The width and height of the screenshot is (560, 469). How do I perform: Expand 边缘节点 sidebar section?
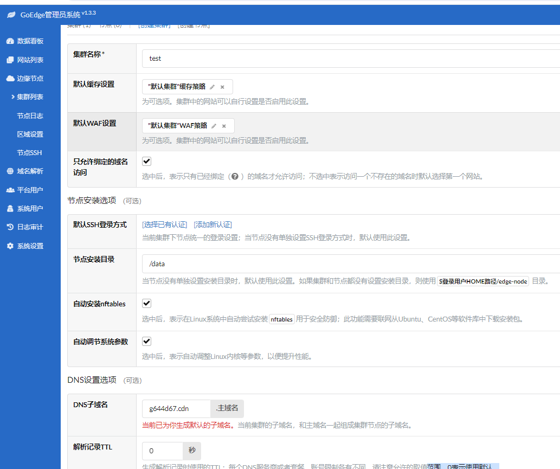click(30, 79)
